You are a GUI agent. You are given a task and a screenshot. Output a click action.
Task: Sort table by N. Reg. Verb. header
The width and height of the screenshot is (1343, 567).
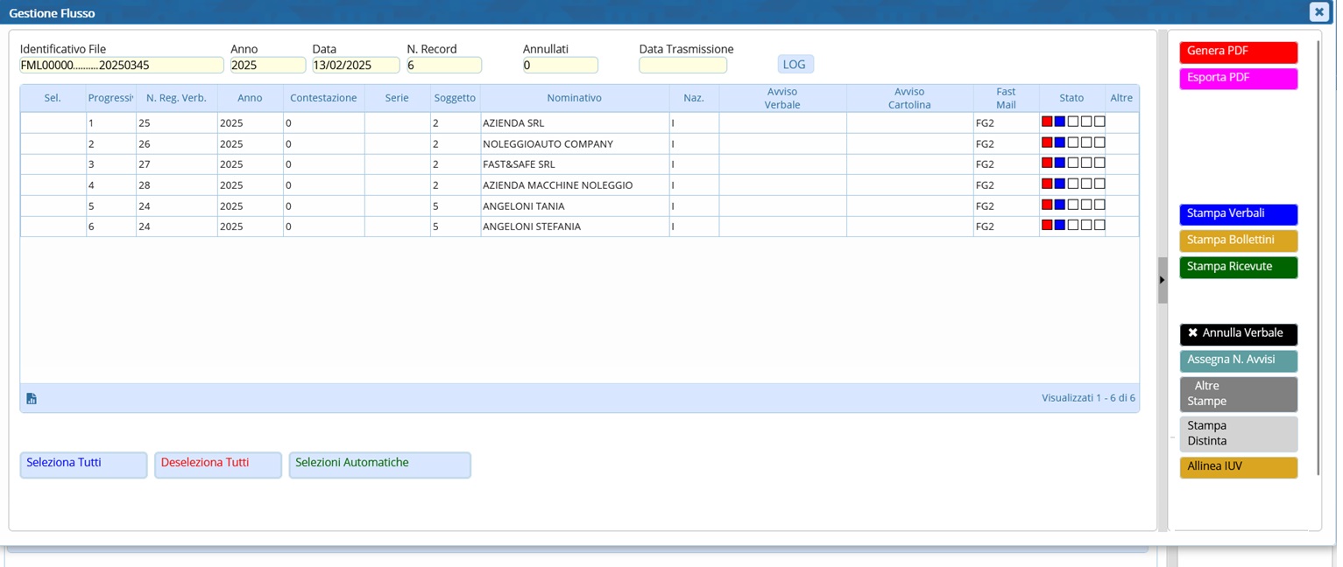[x=176, y=98]
